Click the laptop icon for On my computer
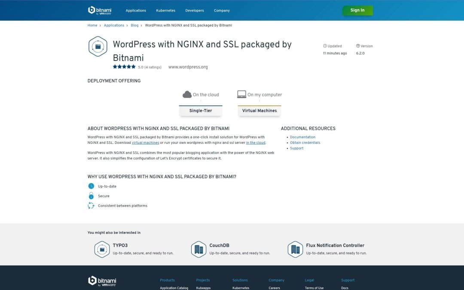This screenshot has height=290, width=464. tap(241, 94)
